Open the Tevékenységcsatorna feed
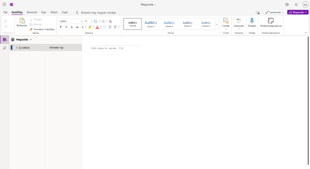 pos(271,22)
